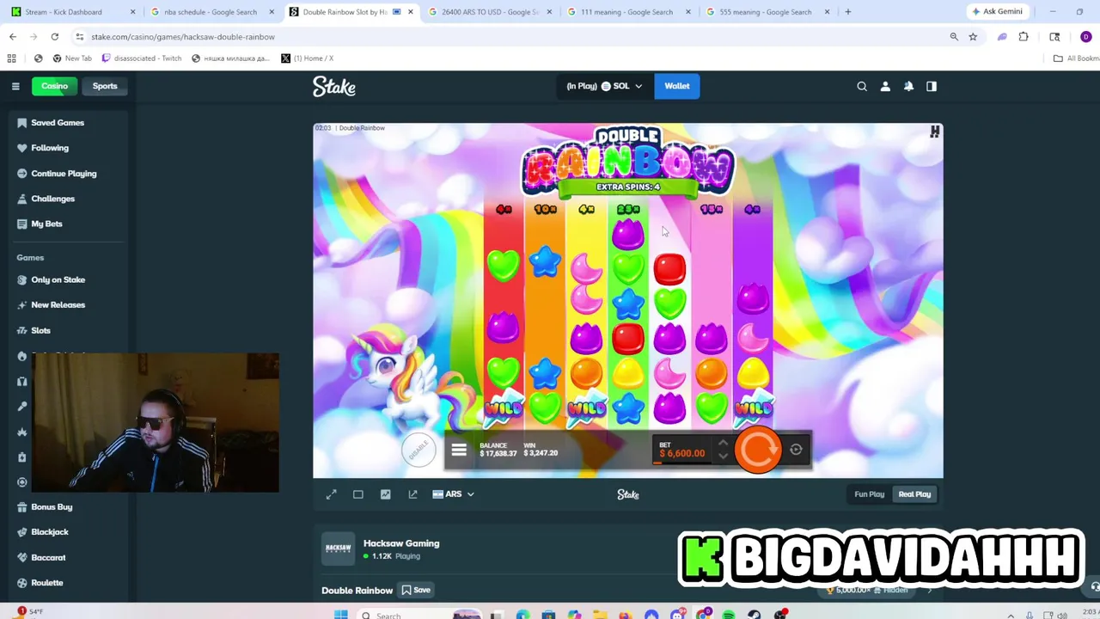This screenshot has height=619, width=1100.
Task: Save Double Rainbow game
Action: point(416,590)
